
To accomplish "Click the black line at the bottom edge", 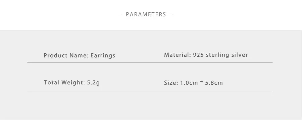I will pyautogui.click(x=151, y=119).
